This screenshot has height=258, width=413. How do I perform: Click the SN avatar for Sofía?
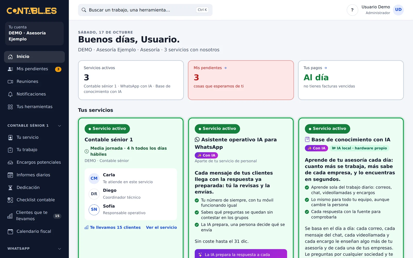94,209
